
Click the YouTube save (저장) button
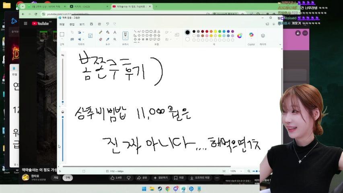click(x=179, y=178)
